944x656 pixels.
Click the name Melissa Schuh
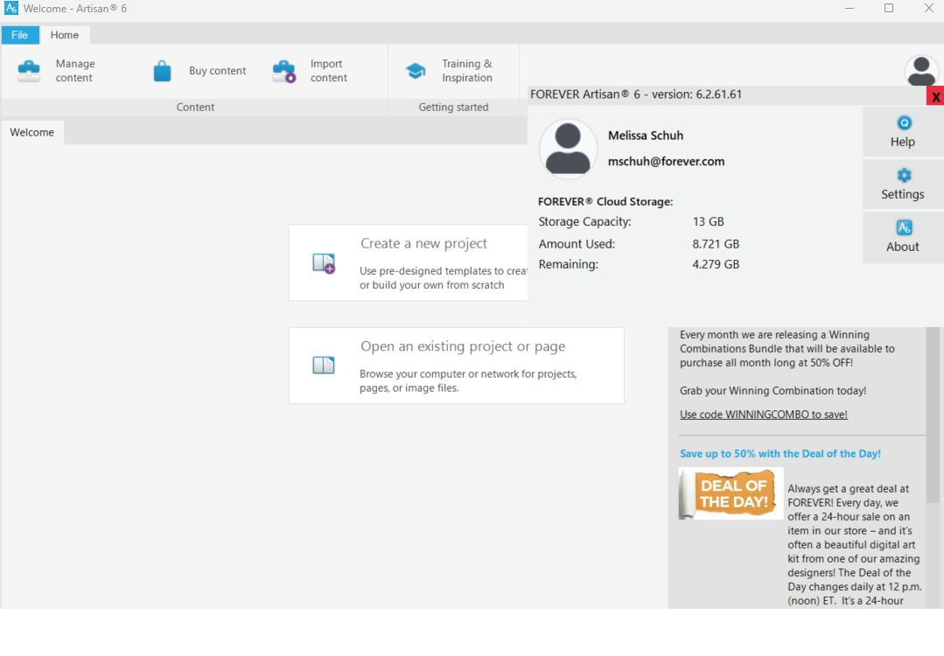pos(646,136)
